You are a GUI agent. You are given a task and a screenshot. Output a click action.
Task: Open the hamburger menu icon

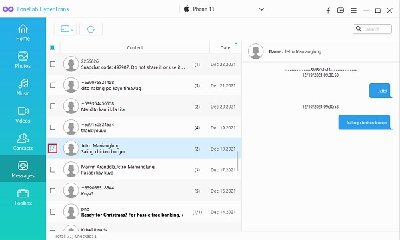[x=353, y=11]
